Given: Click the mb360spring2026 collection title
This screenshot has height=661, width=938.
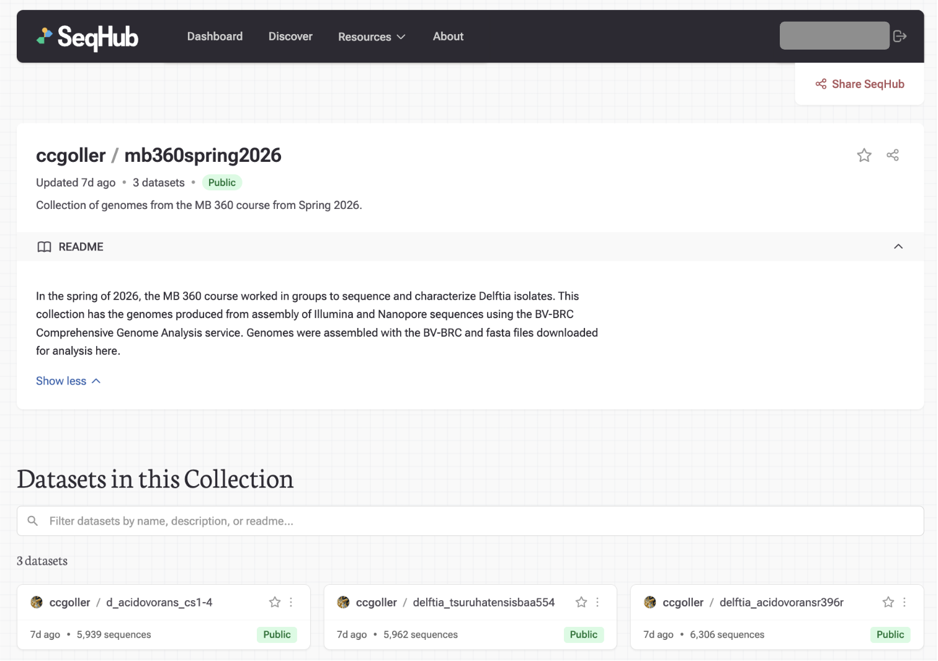Looking at the screenshot, I should coord(203,155).
